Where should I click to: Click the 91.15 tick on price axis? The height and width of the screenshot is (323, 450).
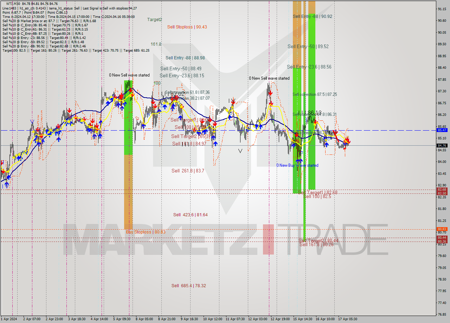click(443, 9)
